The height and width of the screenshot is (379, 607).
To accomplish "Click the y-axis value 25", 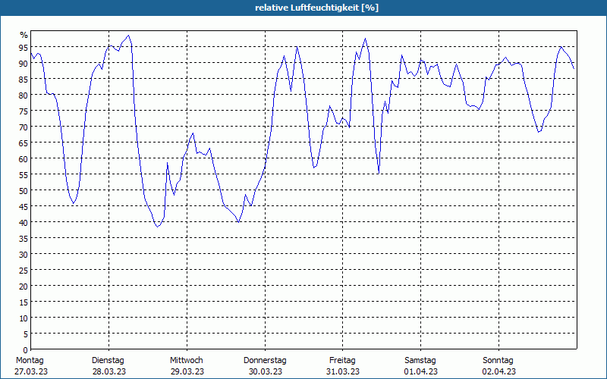I will tap(24, 270).
